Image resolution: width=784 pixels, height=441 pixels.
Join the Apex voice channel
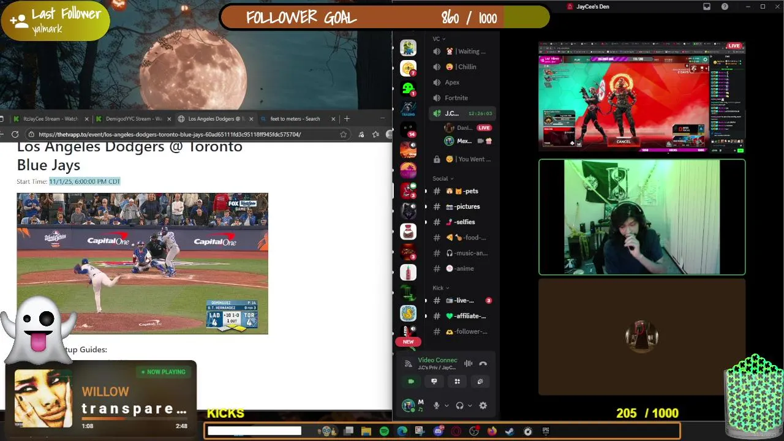point(462,82)
